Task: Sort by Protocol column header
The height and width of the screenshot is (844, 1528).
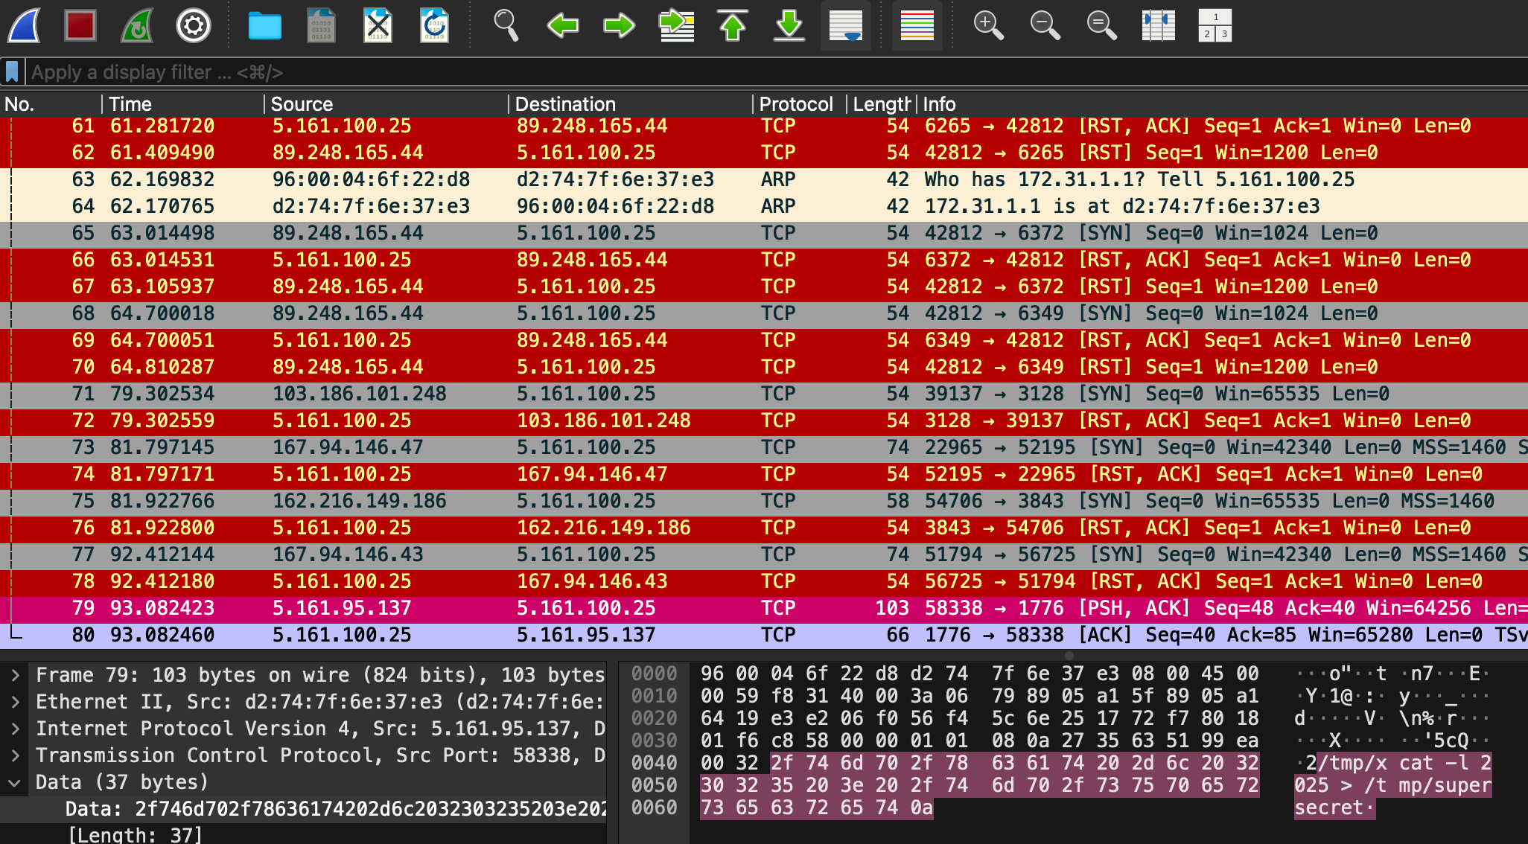Action: [x=800, y=104]
